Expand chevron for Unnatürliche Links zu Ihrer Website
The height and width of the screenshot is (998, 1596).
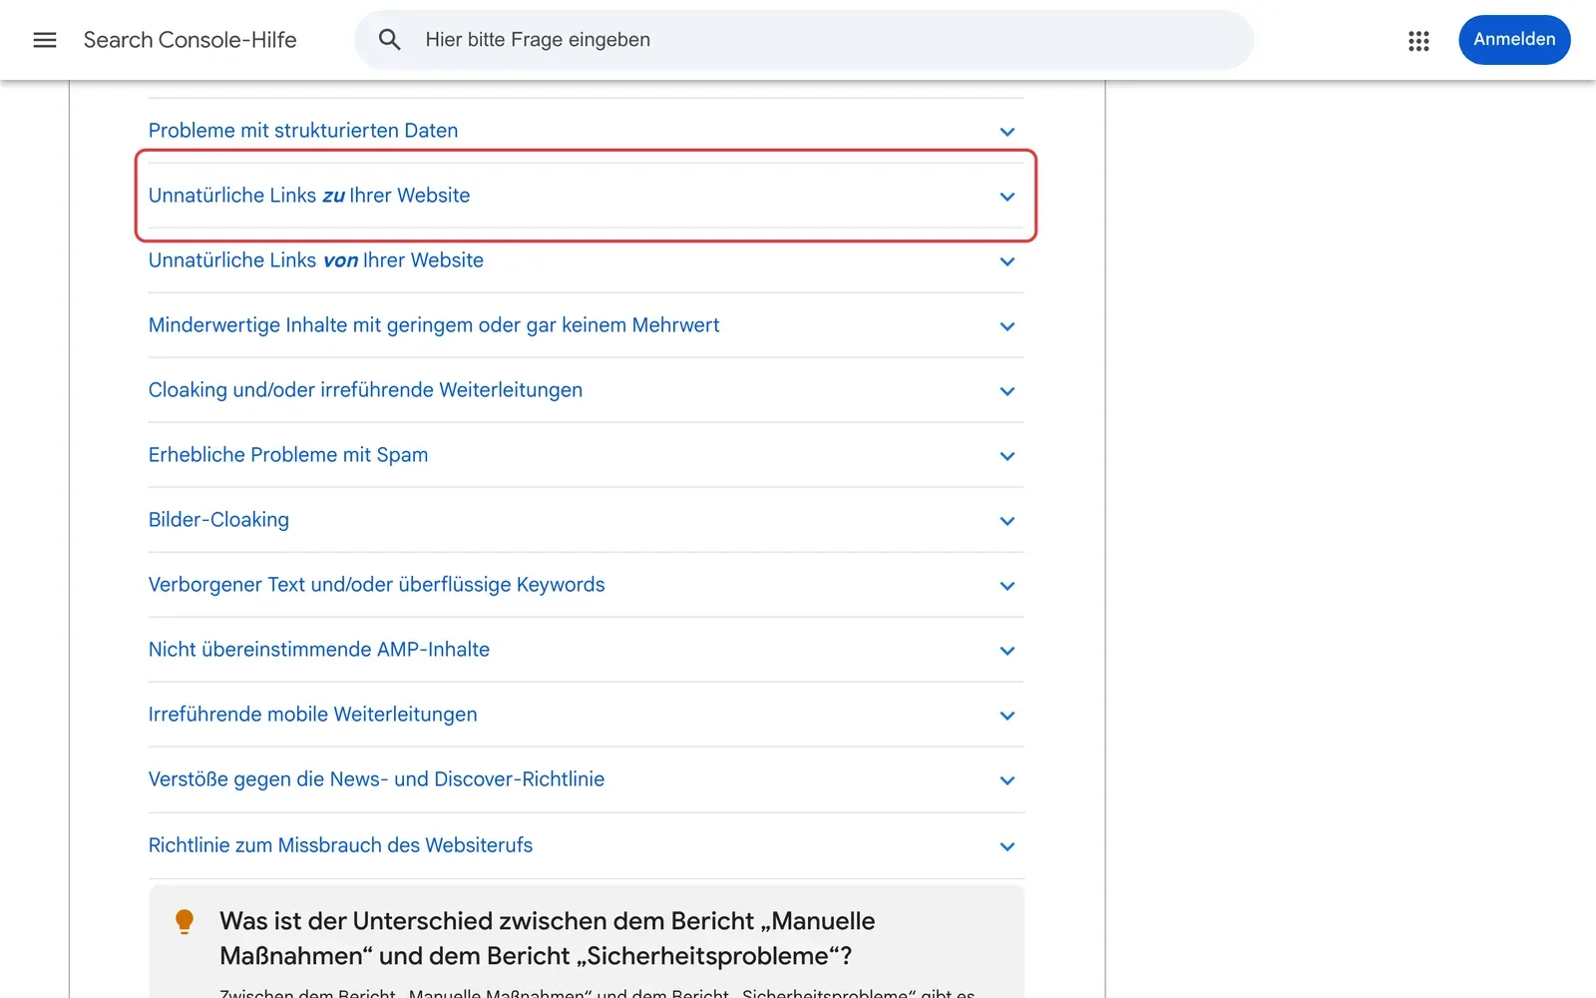coord(1007,197)
